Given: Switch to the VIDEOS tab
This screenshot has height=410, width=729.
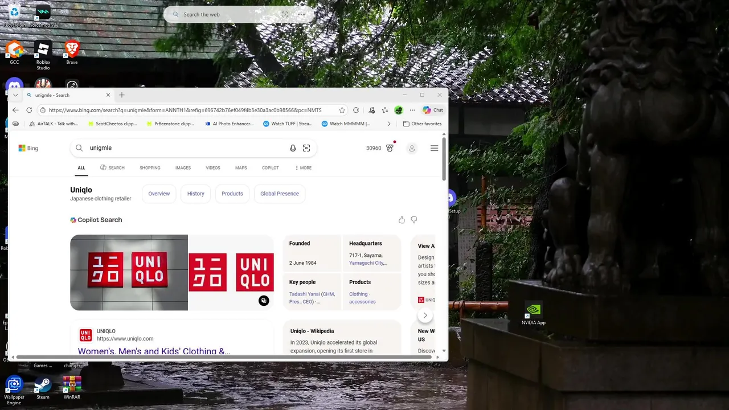Looking at the screenshot, I should coord(213,168).
